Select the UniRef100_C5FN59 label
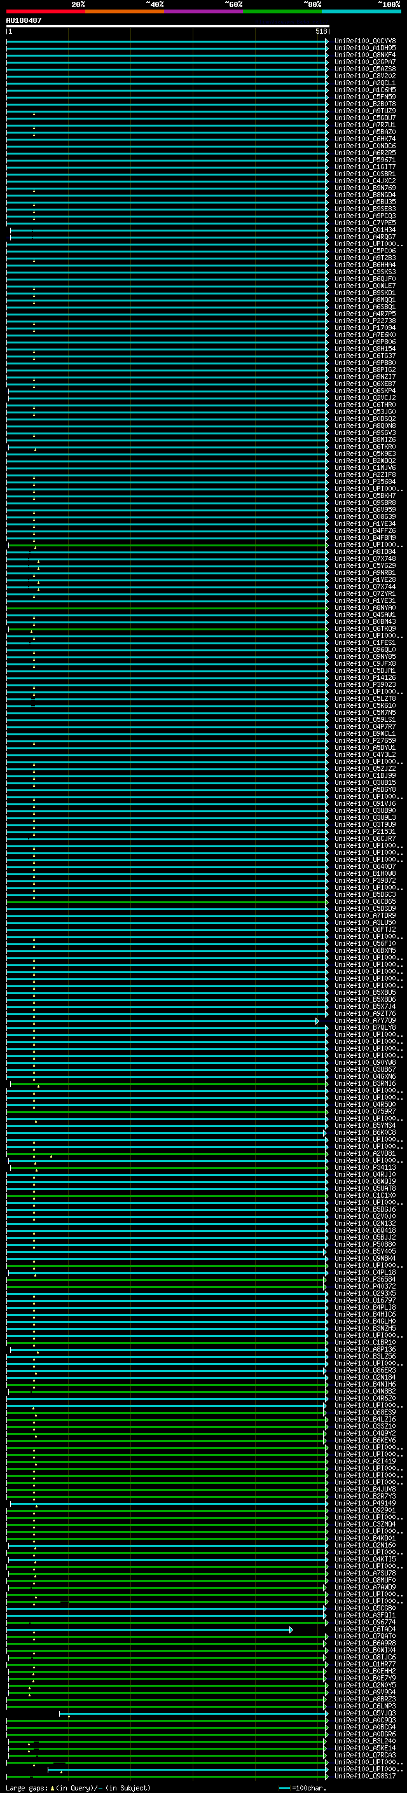 pyautogui.click(x=365, y=97)
